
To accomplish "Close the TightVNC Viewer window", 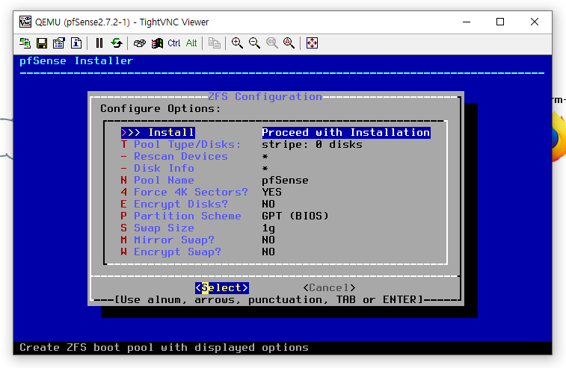I will pos(535,22).
